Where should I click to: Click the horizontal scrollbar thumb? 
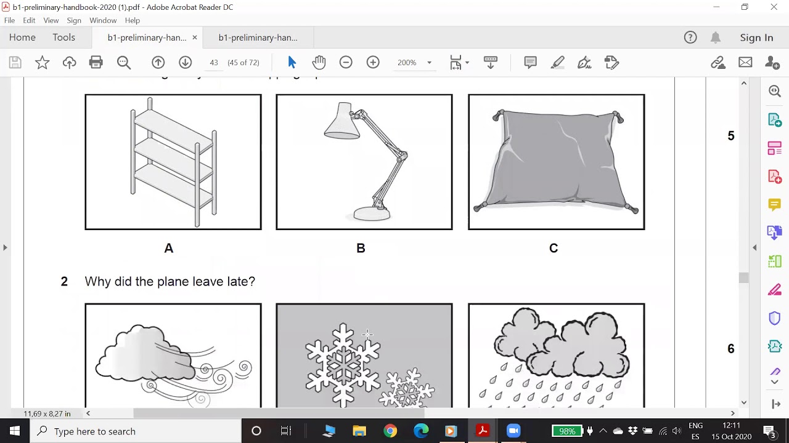279,413
